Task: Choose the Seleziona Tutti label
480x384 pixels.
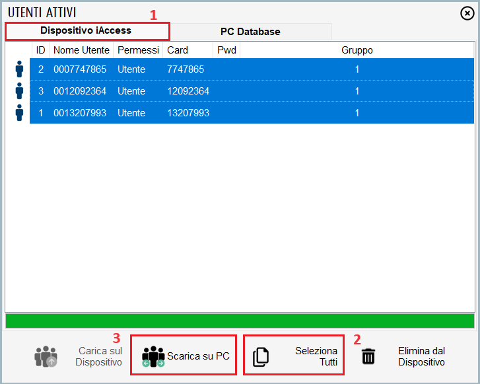Action: [x=316, y=356]
